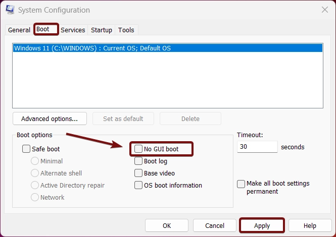Switch to the General tab
The width and height of the screenshot is (336, 237).
pyautogui.click(x=19, y=30)
